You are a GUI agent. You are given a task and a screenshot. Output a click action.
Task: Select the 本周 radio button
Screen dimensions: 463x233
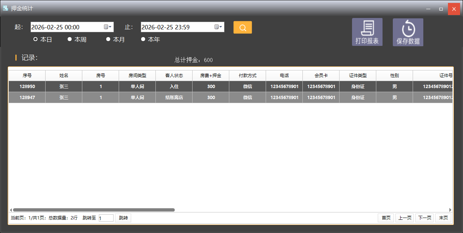point(69,39)
